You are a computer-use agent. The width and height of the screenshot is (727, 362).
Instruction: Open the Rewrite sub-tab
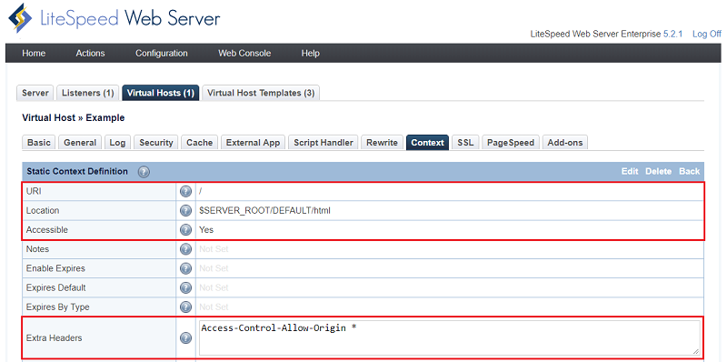tap(382, 143)
